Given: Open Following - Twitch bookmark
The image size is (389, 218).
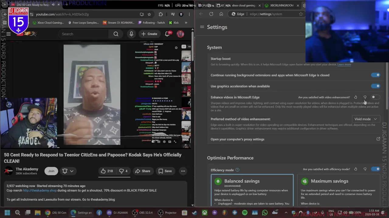Looking at the screenshot, I should tap(151, 22).
